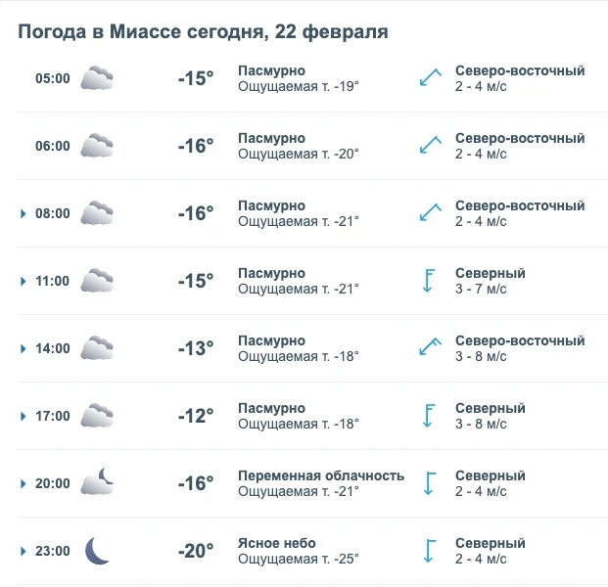Expand the 11:00 forecast details

(x=23, y=281)
